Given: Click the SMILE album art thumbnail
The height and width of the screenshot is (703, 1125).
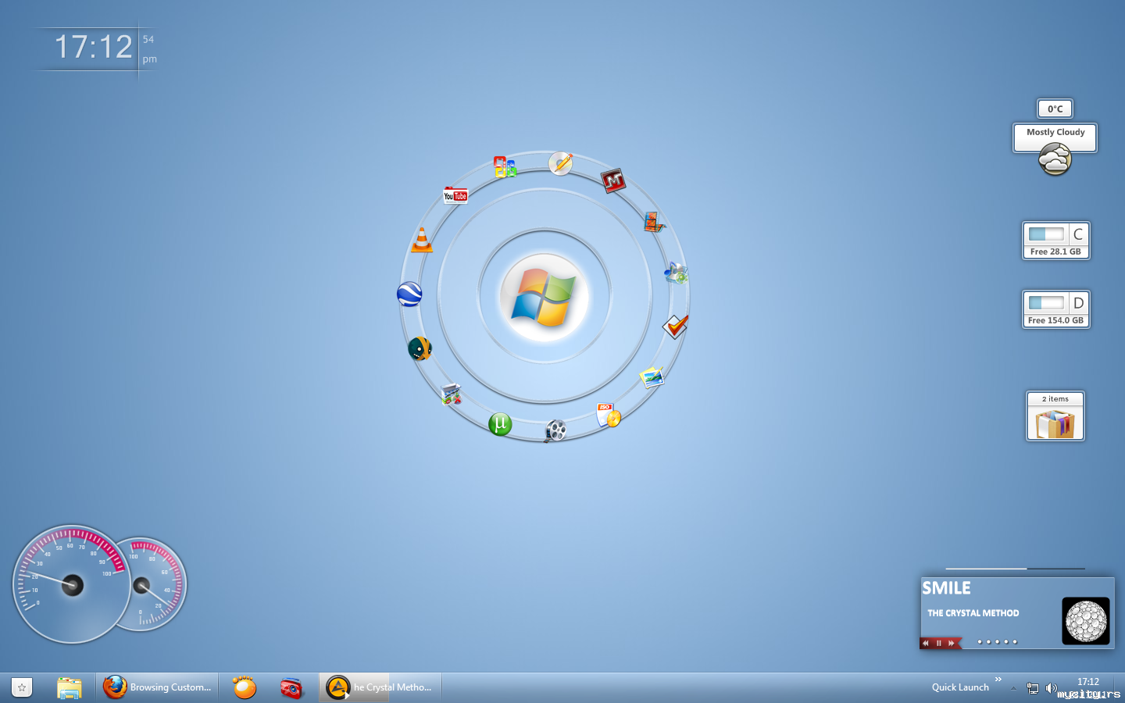Looking at the screenshot, I should (x=1086, y=621).
